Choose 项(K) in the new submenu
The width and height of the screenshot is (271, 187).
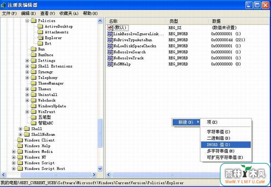(x=226, y=122)
